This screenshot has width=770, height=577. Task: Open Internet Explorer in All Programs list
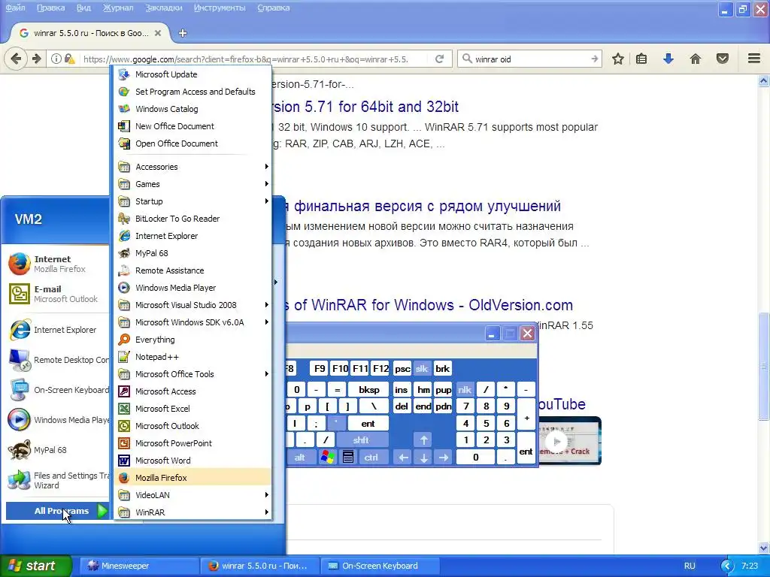point(192,236)
